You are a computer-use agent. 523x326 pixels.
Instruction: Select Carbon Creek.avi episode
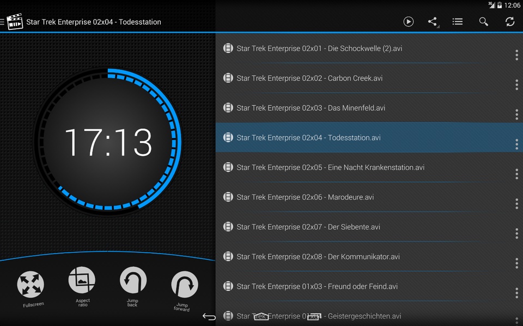(x=369, y=78)
